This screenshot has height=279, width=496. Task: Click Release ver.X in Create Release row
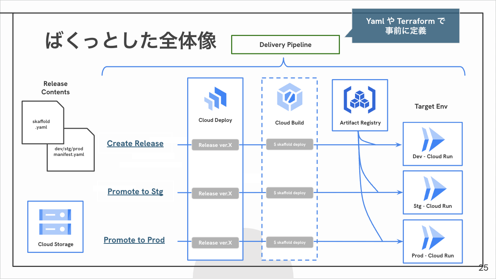point(215,145)
